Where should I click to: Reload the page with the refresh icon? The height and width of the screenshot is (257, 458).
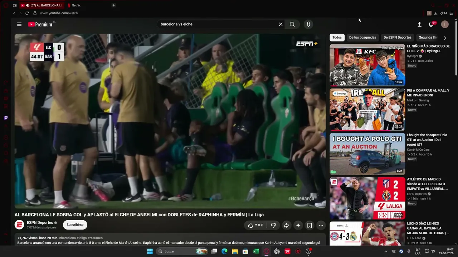click(x=27, y=13)
